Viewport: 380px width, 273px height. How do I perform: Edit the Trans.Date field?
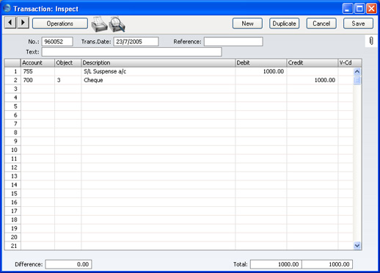point(136,42)
